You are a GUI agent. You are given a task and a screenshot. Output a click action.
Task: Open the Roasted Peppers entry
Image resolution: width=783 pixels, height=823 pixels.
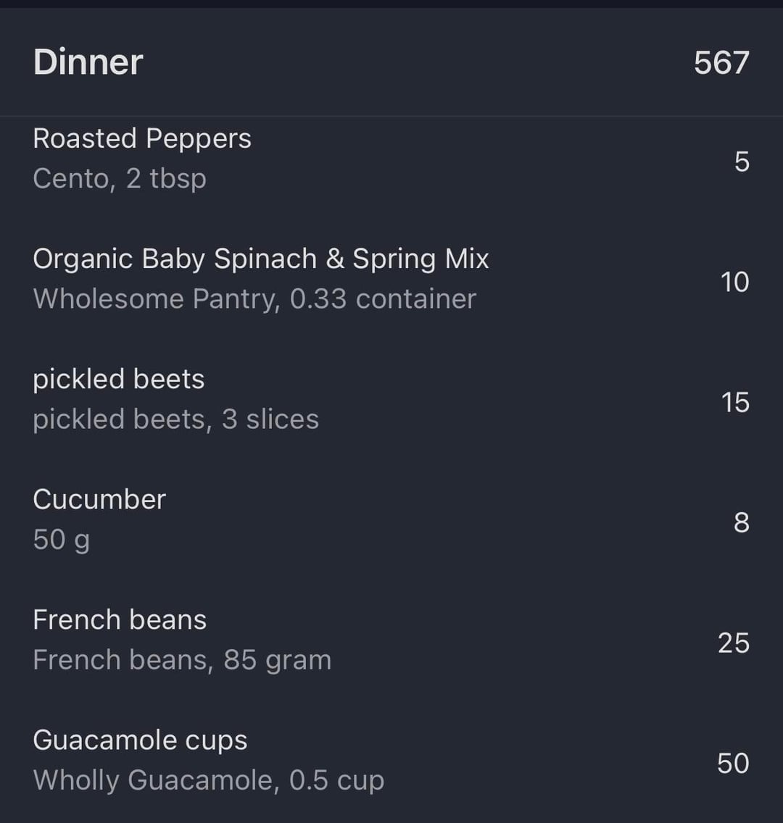pos(142,138)
